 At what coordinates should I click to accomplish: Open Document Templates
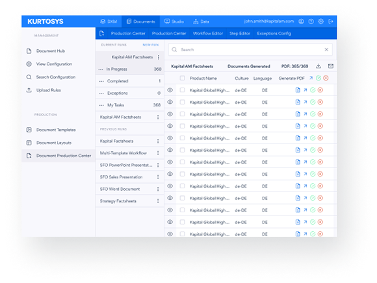[x=56, y=130]
